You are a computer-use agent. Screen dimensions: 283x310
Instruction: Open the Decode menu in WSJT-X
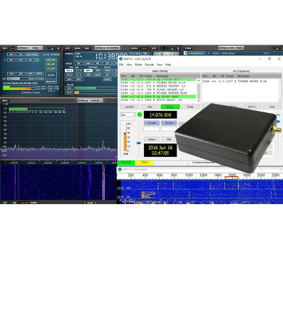coord(149,64)
